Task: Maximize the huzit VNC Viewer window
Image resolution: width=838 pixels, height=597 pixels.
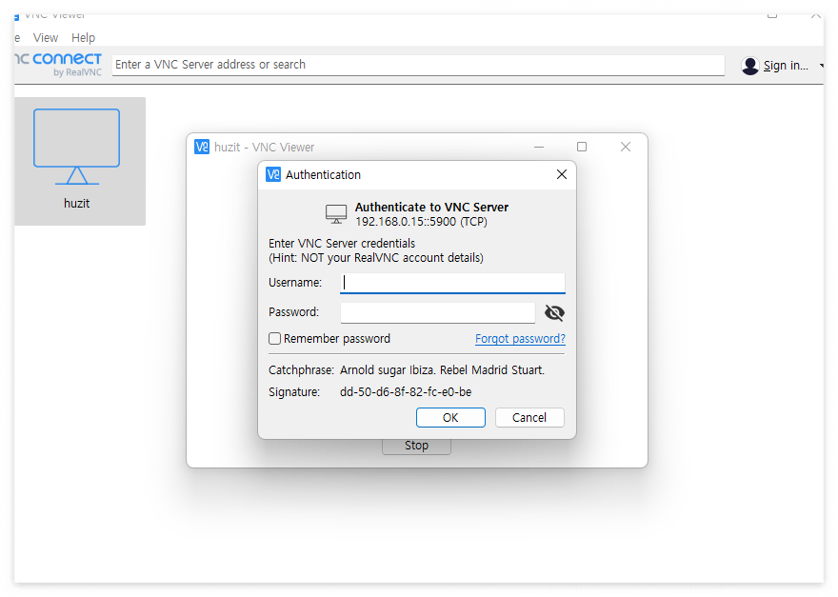Action: click(x=582, y=147)
